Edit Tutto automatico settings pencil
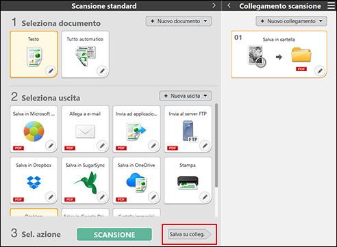Screen dimensions: 337x247 point(102,71)
